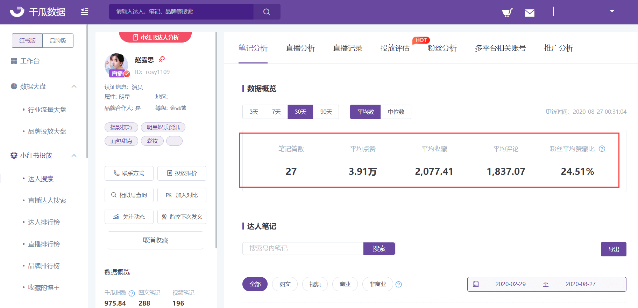638x308 pixels.
Task: Switch to 红书版 mode
Action: [x=27, y=40]
